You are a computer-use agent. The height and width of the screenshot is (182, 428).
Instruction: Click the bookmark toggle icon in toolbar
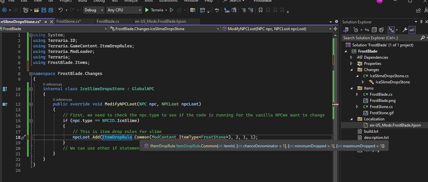[260, 10]
